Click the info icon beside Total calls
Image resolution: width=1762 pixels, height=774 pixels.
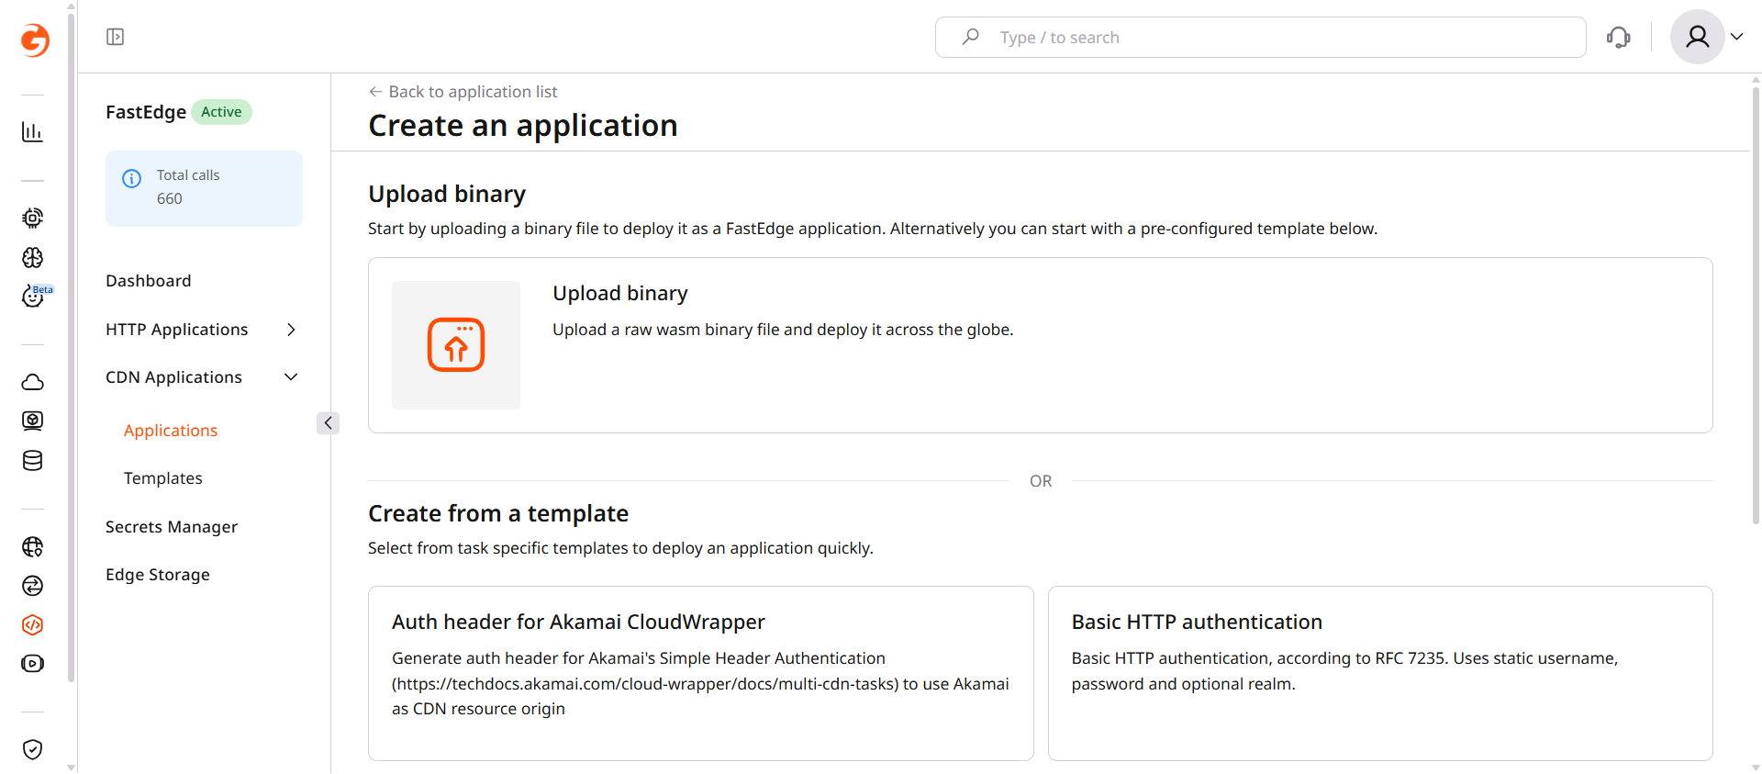click(132, 178)
